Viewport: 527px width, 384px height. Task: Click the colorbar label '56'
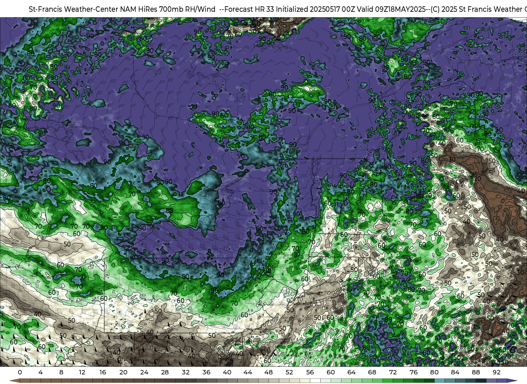(x=310, y=372)
